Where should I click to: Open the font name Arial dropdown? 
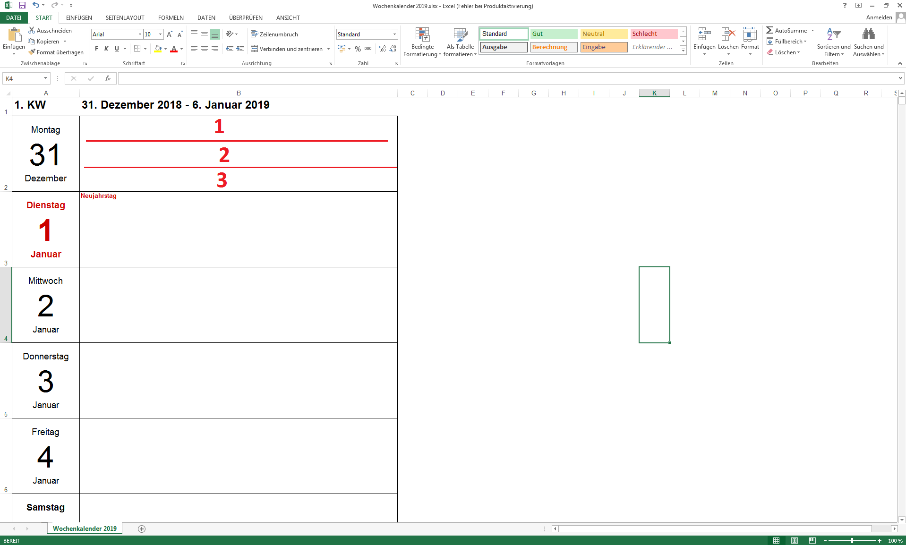140,34
